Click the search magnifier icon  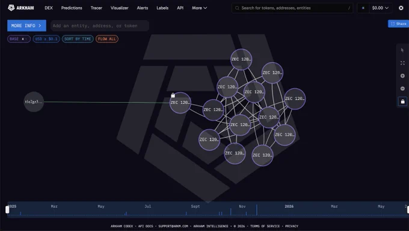click(237, 8)
